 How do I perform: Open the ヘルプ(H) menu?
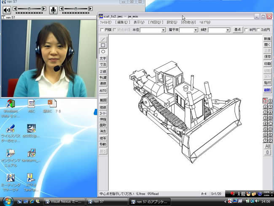205,22
